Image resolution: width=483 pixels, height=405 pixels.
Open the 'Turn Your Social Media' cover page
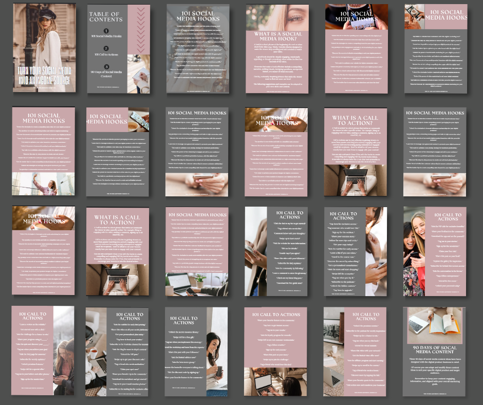coord(44,49)
